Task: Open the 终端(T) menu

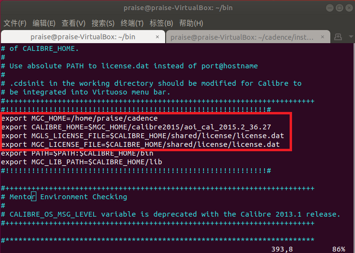Action: [x=132, y=23]
